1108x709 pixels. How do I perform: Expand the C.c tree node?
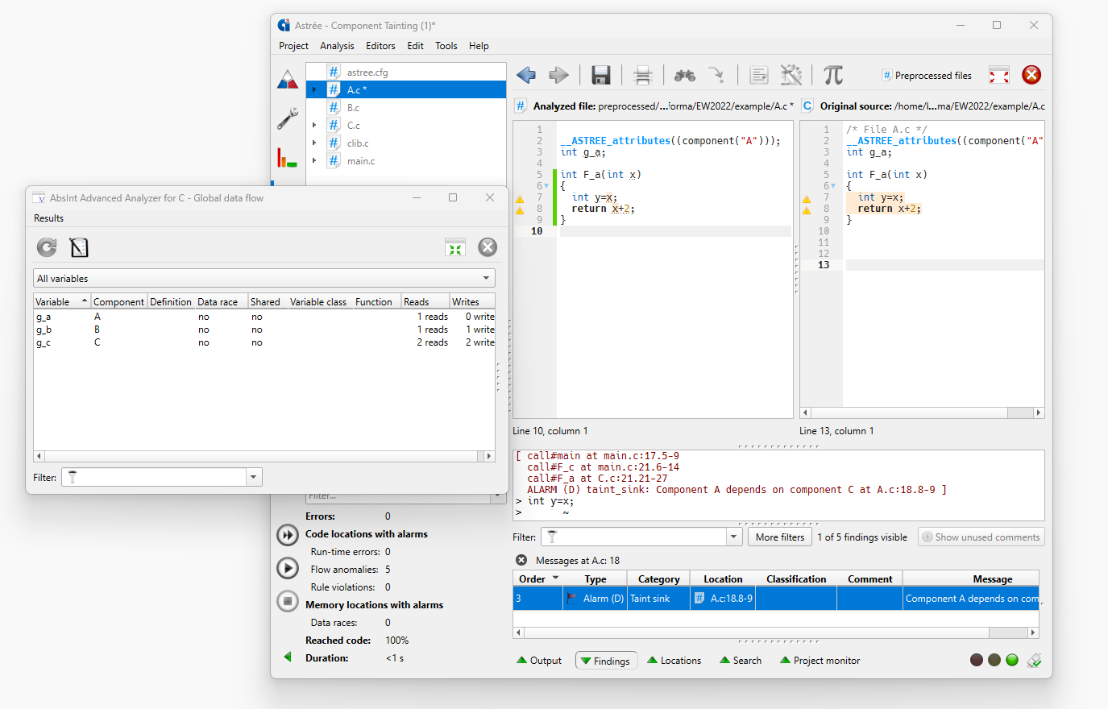pyautogui.click(x=314, y=126)
